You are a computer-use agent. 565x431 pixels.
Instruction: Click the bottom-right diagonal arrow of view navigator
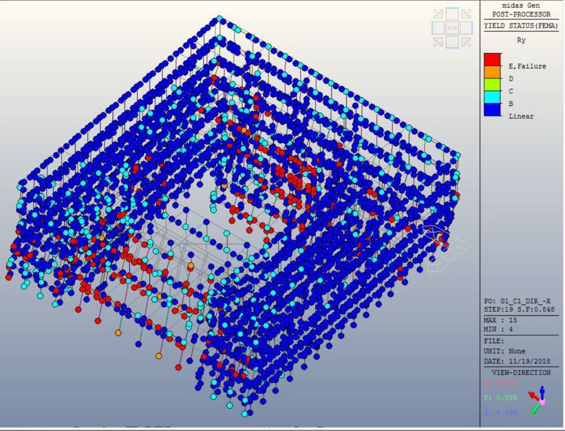tap(465, 40)
